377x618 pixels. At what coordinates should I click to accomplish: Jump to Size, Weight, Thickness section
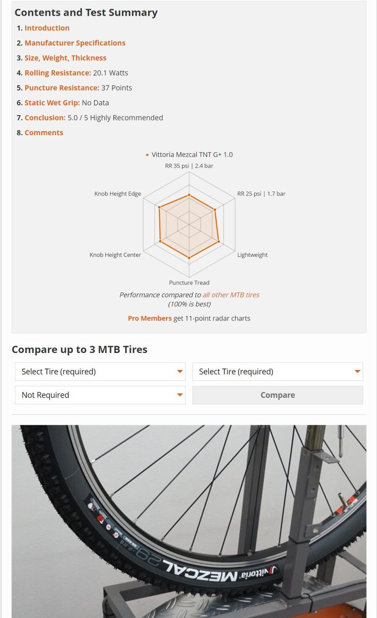coord(65,58)
